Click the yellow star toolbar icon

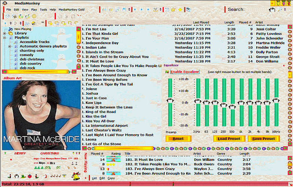[180, 10]
